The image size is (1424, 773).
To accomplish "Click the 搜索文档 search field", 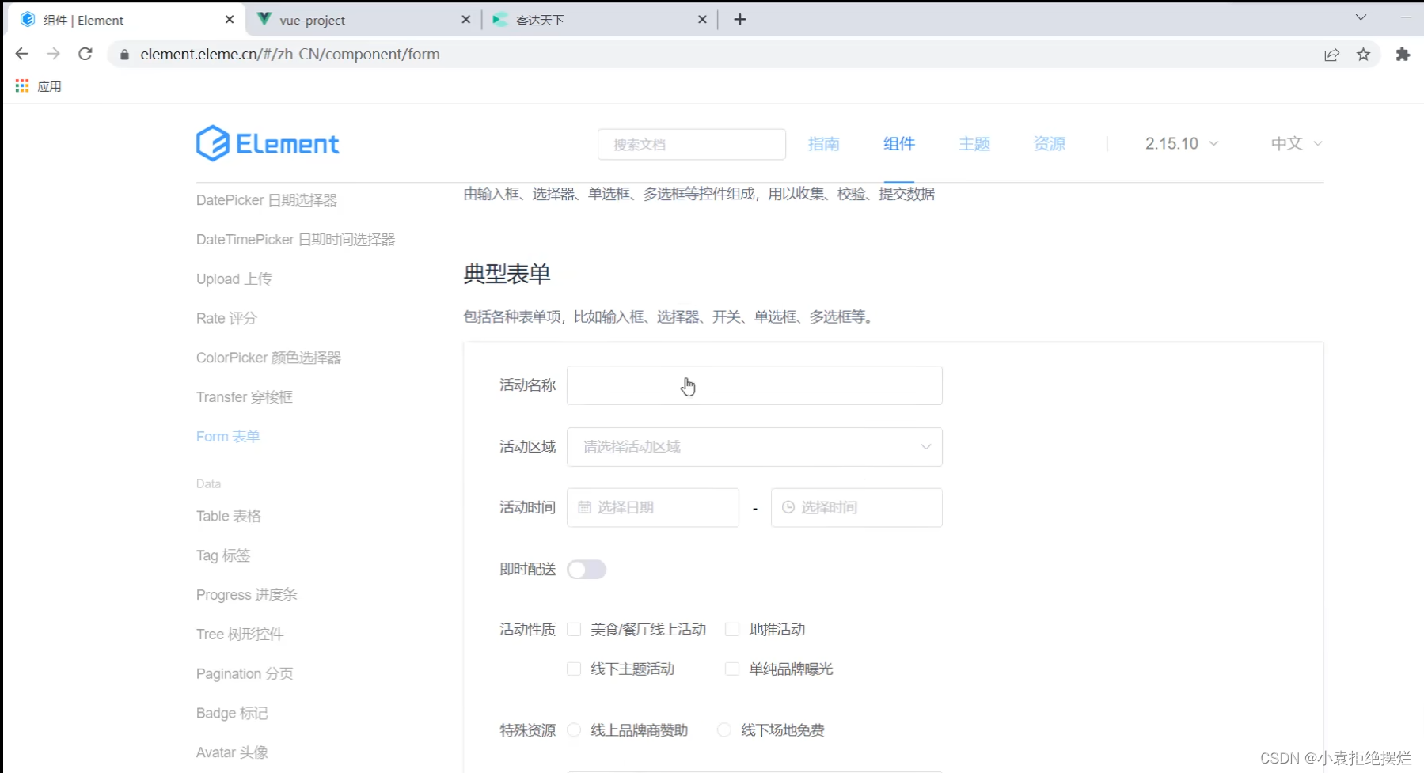I will pyautogui.click(x=692, y=145).
